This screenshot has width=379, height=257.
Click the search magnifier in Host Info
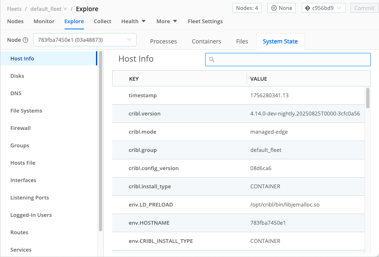(212, 60)
